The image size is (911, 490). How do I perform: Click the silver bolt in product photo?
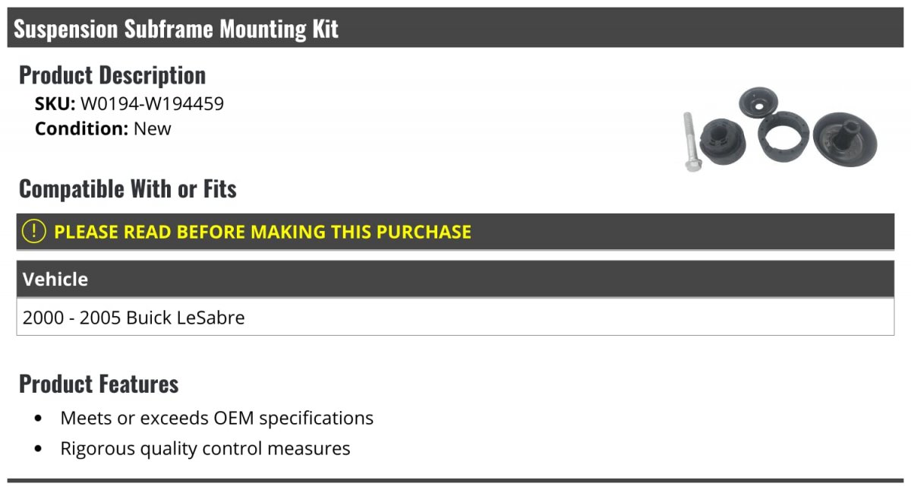click(692, 142)
